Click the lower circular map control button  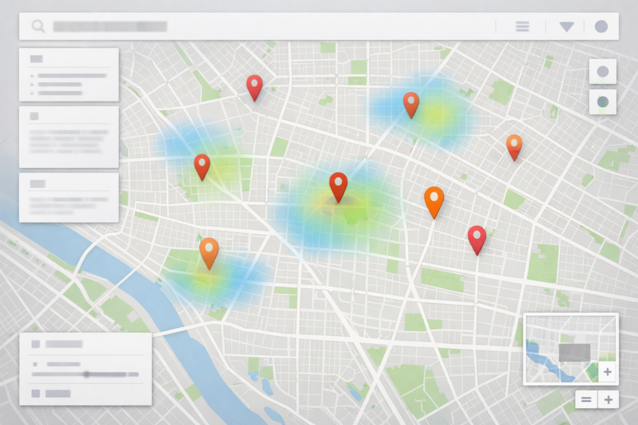(602, 101)
